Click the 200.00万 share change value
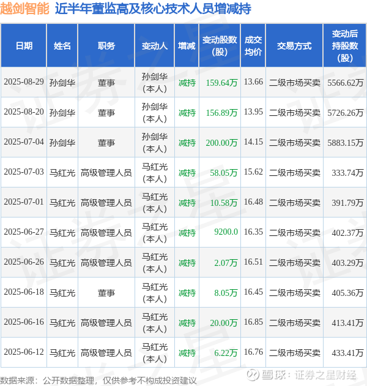The image size is (367, 386). click(x=221, y=143)
